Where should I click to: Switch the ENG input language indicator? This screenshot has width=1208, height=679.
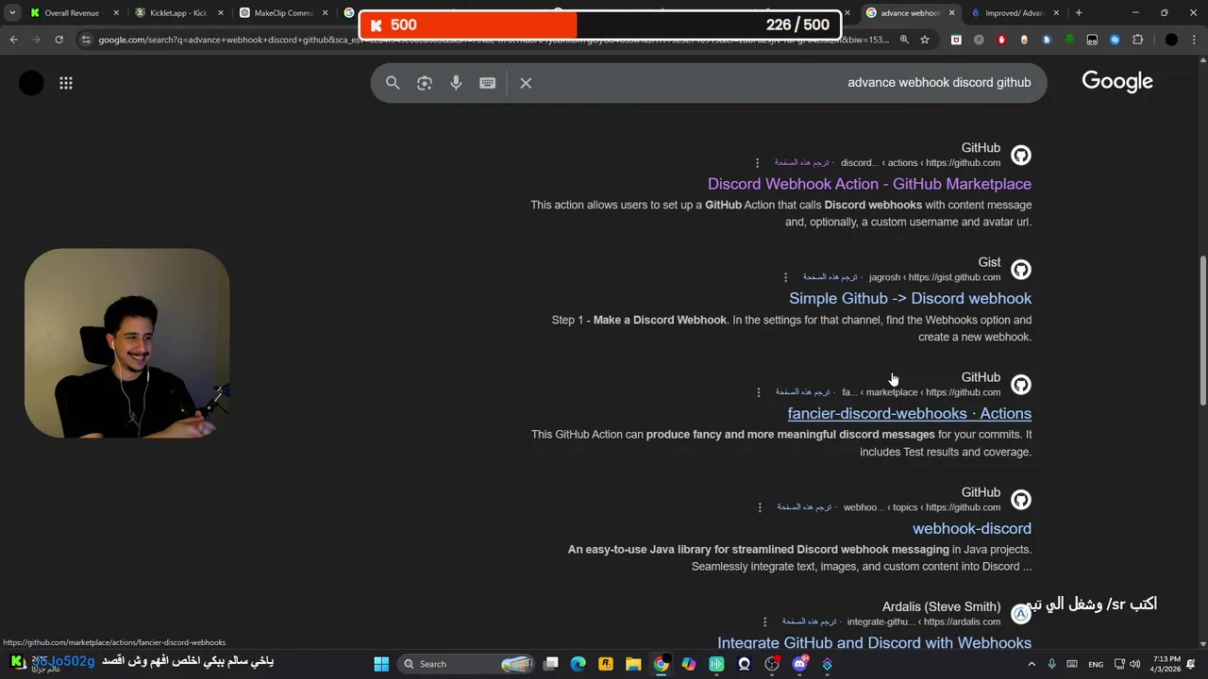(x=1096, y=664)
